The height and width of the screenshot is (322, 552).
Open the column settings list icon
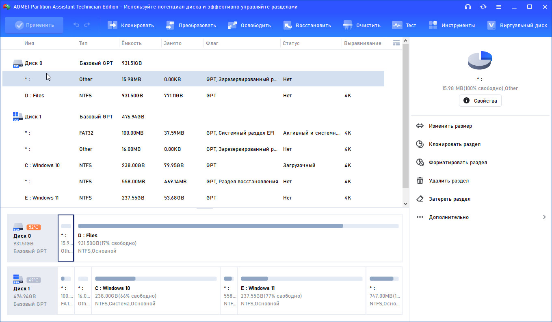[396, 43]
